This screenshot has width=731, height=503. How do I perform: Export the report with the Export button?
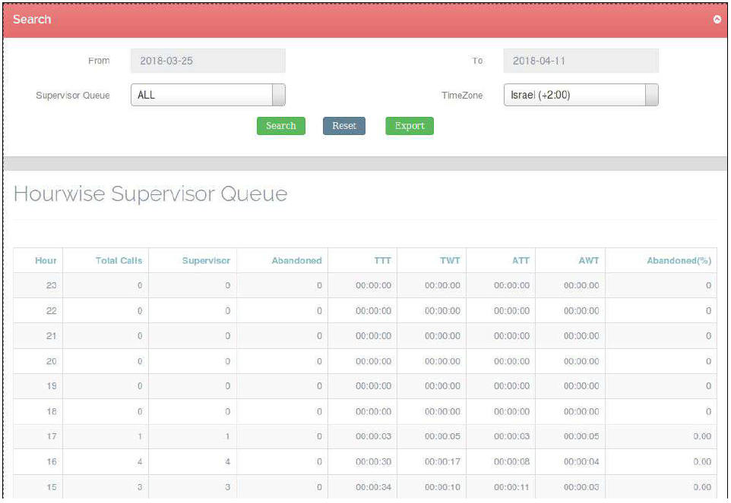coord(410,126)
